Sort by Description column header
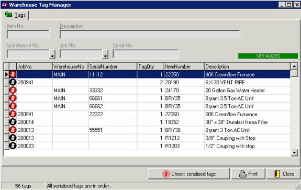The width and height of the screenshot is (301, 190). 247,66
